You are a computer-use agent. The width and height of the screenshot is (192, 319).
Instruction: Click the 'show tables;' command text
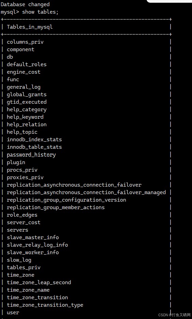[x=40, y=12]
